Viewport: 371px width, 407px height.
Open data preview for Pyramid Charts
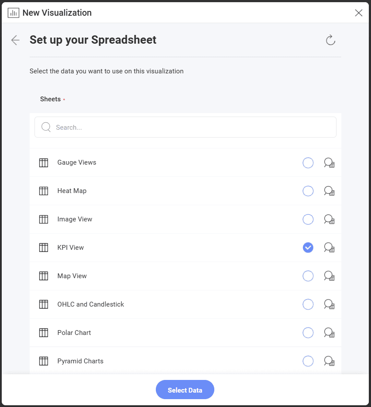pyautogui.click(x=329, y=361)
